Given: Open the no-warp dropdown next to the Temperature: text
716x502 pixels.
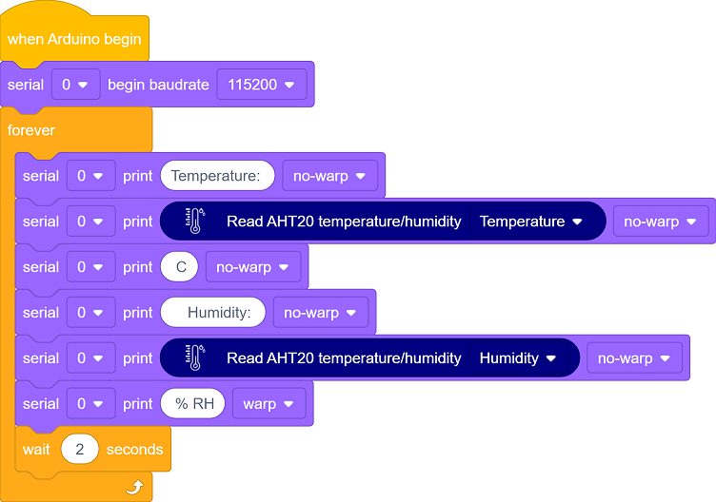Looking at the screenshot, I should [x=329, y=176].
